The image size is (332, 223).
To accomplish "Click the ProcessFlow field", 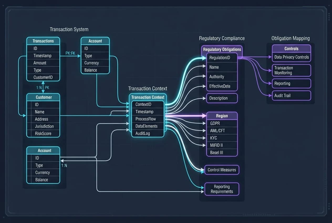I will (x=148, y=119).
